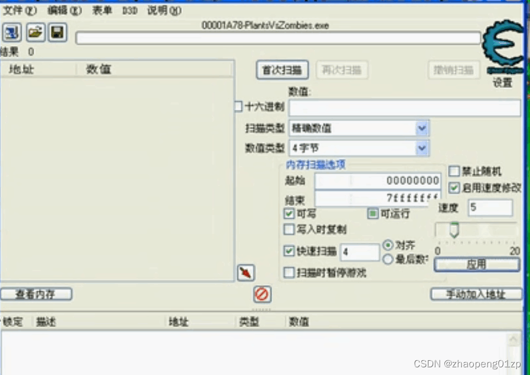
Task: Open the D3D menu
Action: (x=129, y=10)
